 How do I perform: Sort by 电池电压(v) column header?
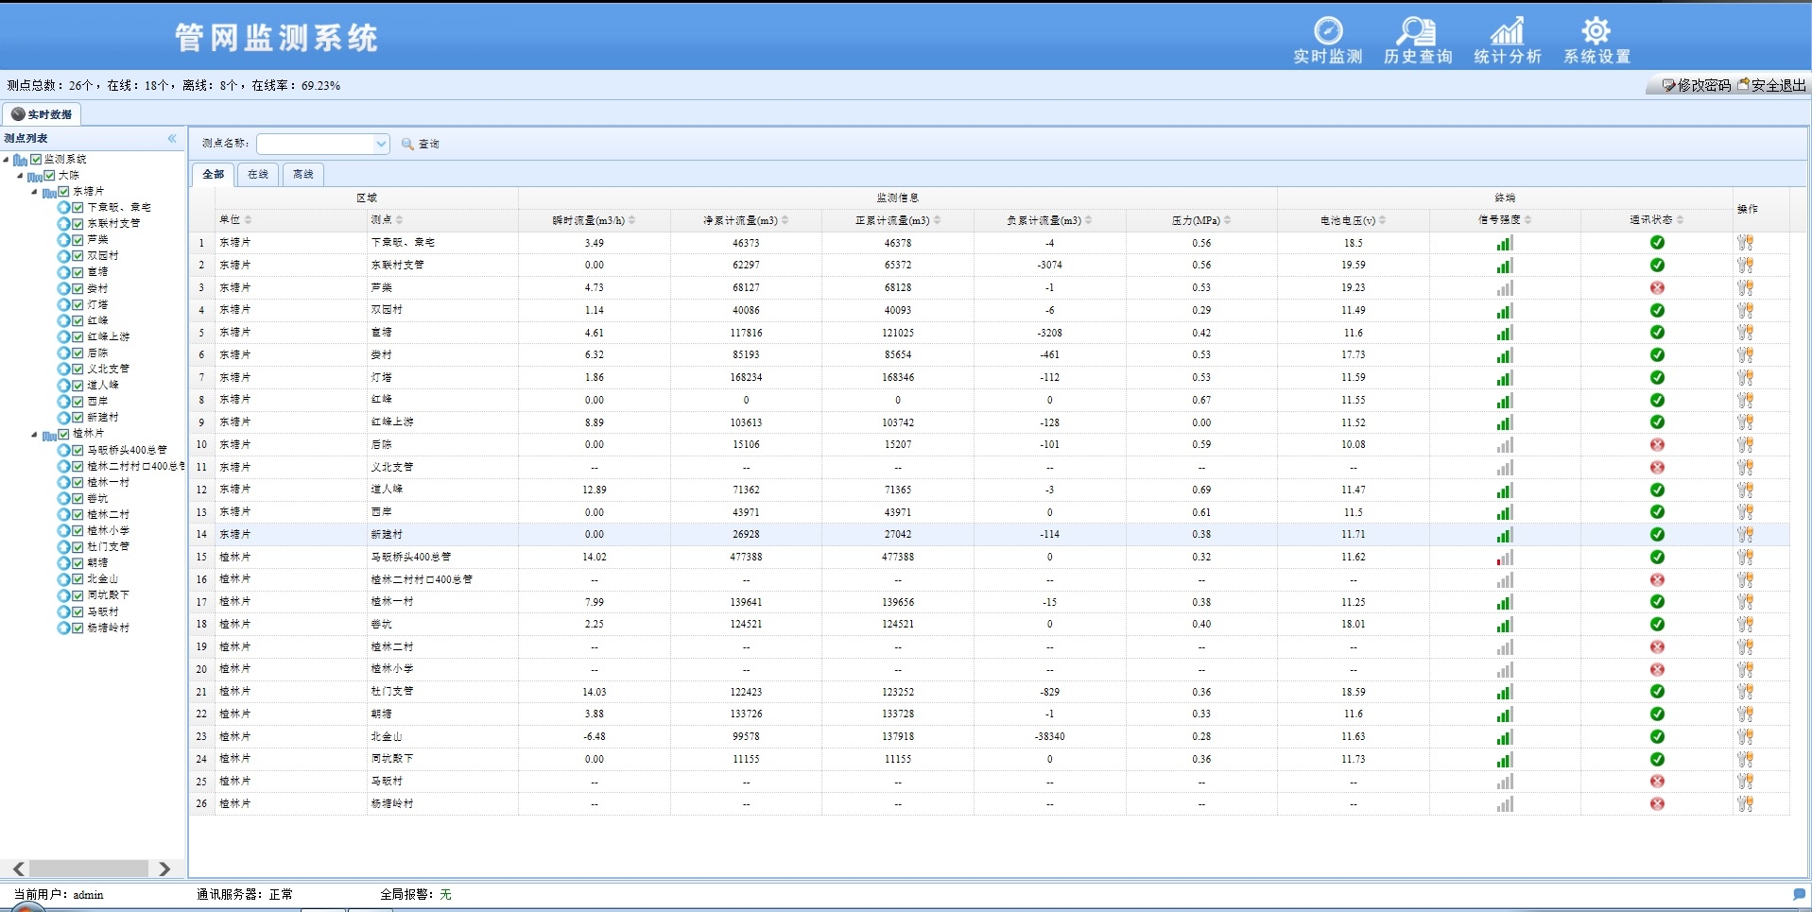(x=1353, y=220)
